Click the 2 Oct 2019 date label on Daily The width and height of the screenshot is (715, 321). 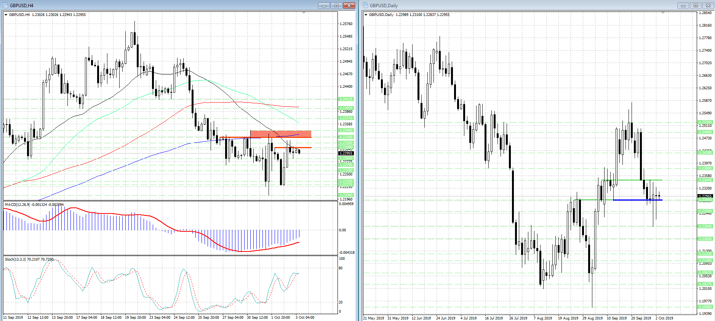(664, 318)
